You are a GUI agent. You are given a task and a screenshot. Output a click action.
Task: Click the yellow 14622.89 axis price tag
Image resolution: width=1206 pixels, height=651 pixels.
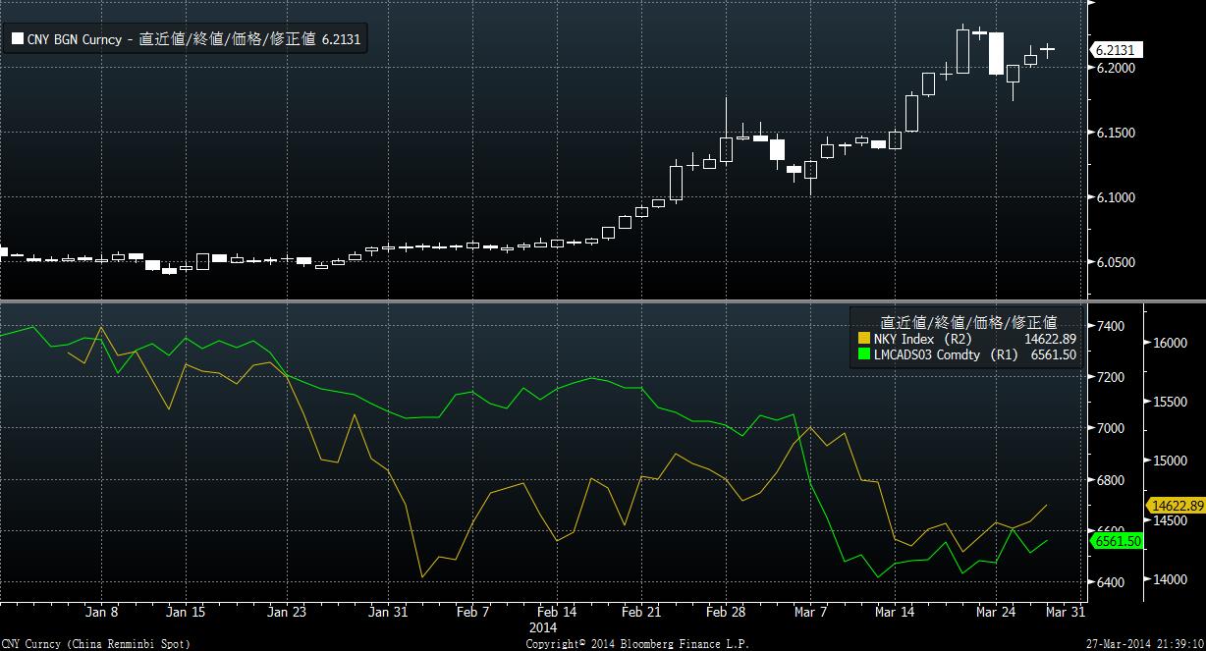tap(1177, 505)
